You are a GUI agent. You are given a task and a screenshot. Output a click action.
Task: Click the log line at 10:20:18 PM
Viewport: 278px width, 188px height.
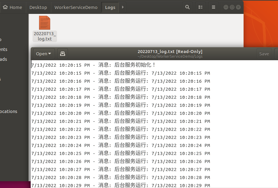121,97
